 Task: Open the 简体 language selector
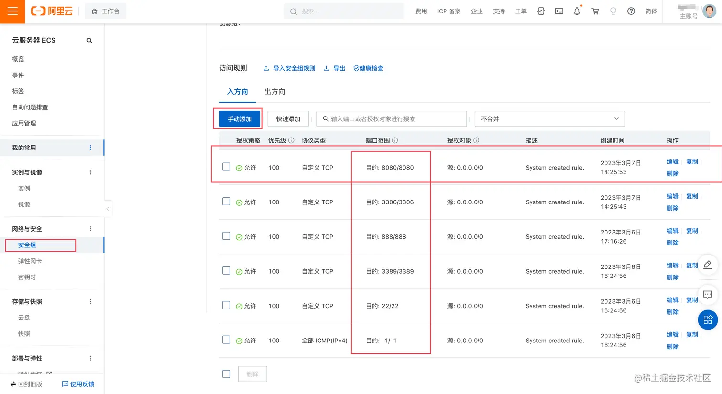click(651, 11)
